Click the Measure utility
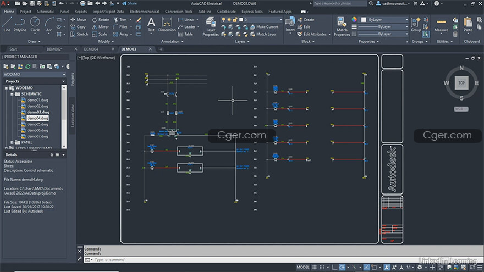 point(441,25)
